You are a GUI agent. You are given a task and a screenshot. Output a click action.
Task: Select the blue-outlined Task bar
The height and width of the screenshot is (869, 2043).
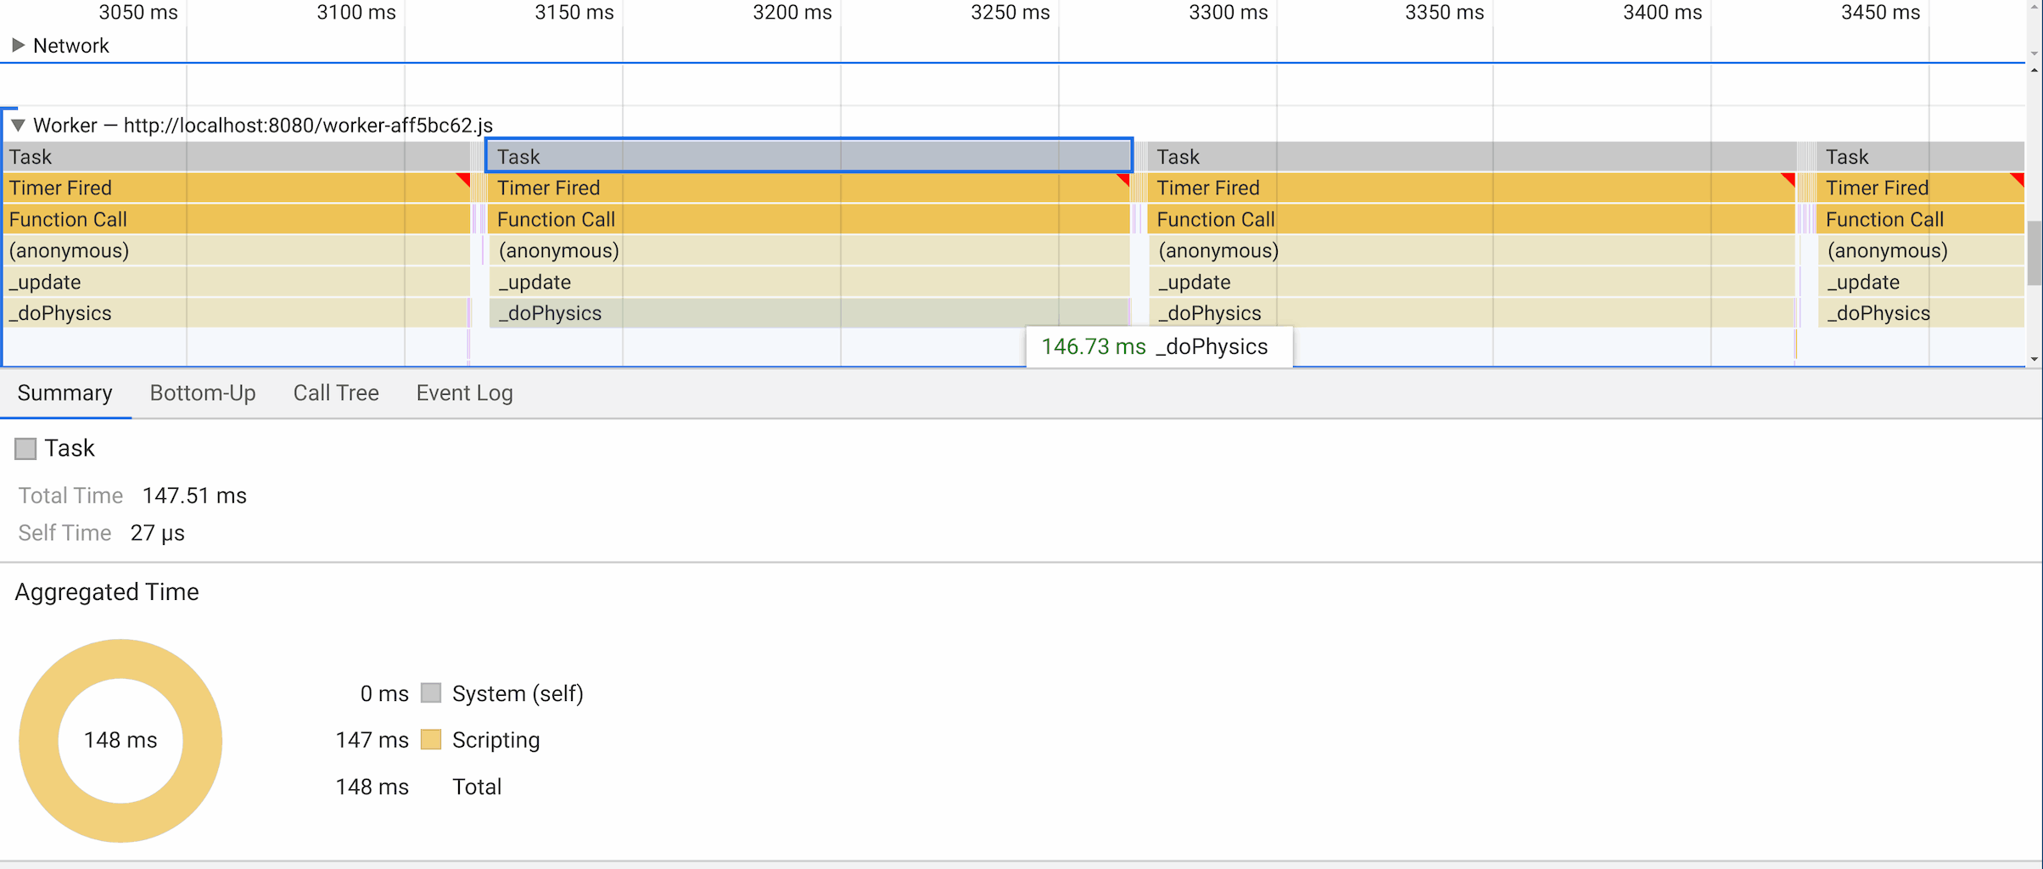click(x=808, y=156)
